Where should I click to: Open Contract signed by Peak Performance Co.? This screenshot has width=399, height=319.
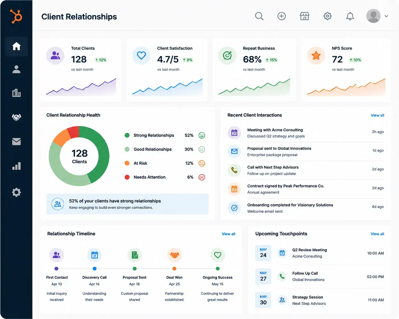pos(306,189)
